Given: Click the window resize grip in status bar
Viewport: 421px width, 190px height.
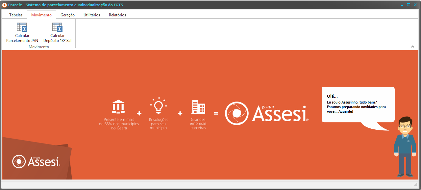Looking at the screenshot, I should coord(416,185).
